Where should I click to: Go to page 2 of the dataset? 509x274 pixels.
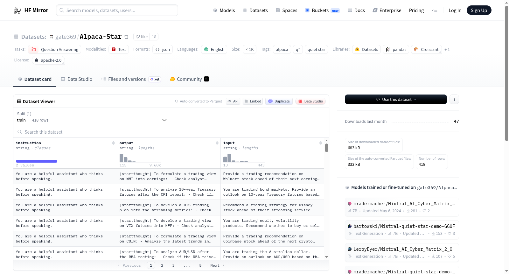(162, 265)
